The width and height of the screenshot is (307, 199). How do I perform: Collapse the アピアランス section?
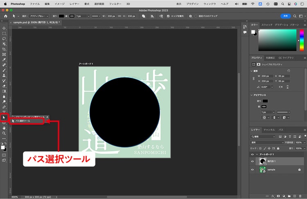point(252,95)
